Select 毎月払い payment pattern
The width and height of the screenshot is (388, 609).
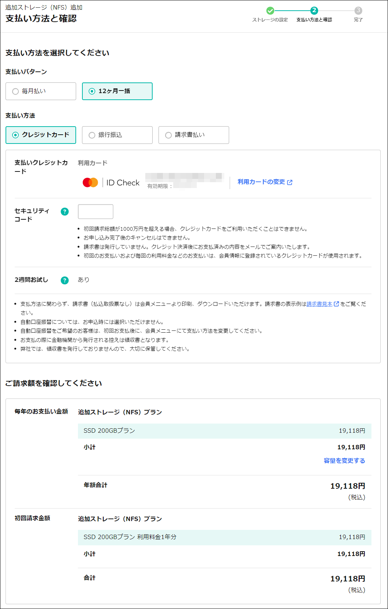[x=41, y=91]
